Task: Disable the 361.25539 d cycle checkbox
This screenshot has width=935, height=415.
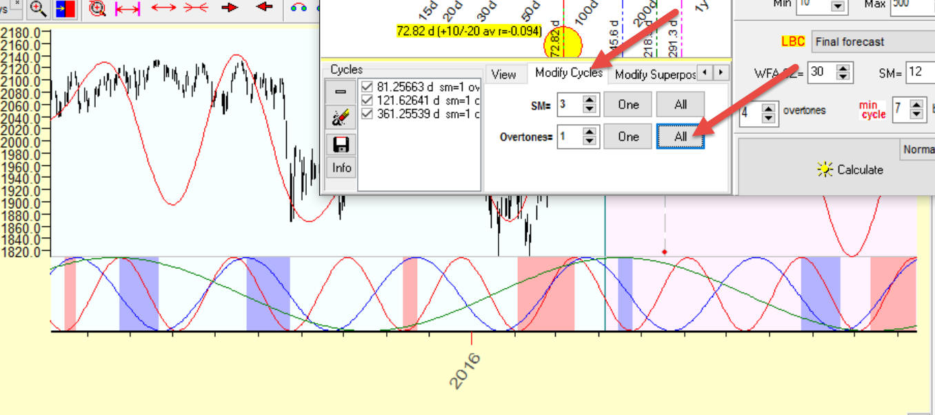Action: click(x=366, y=114)
